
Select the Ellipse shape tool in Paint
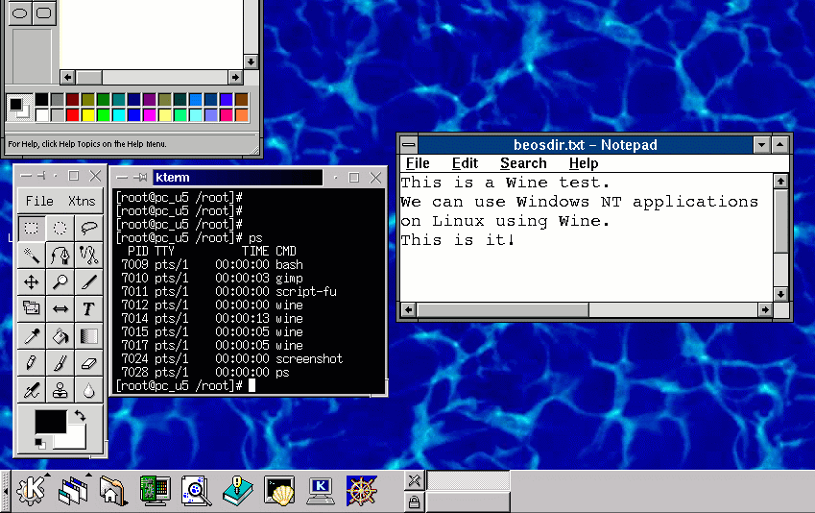(x=20, y=13)
